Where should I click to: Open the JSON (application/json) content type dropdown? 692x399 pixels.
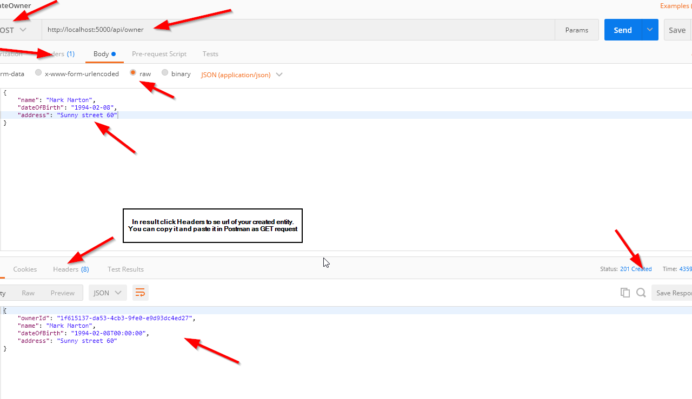(241, 75)
